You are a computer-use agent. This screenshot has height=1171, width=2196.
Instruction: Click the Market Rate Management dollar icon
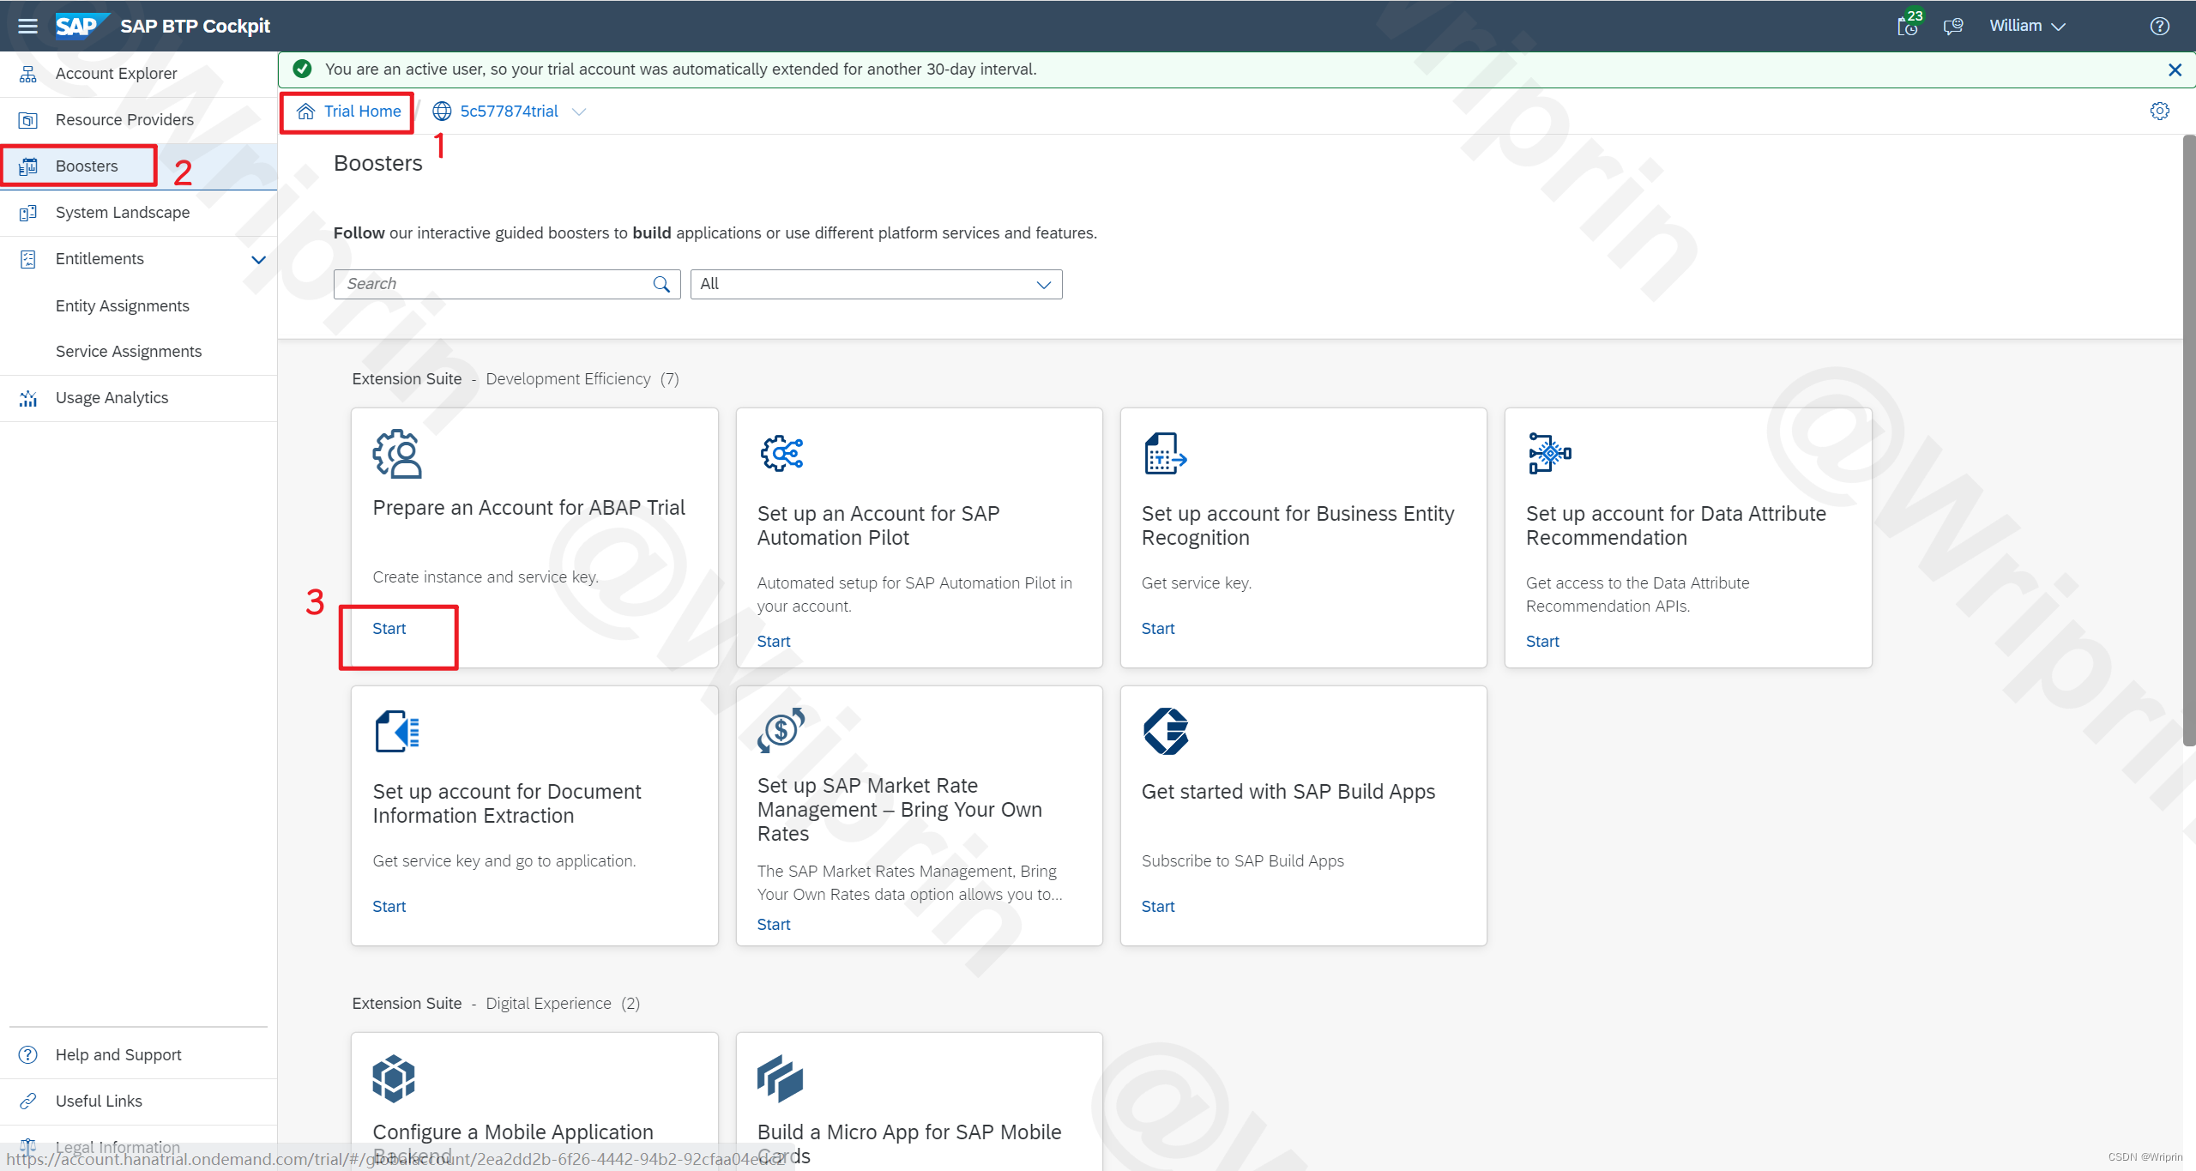click(x=781, y=730)
